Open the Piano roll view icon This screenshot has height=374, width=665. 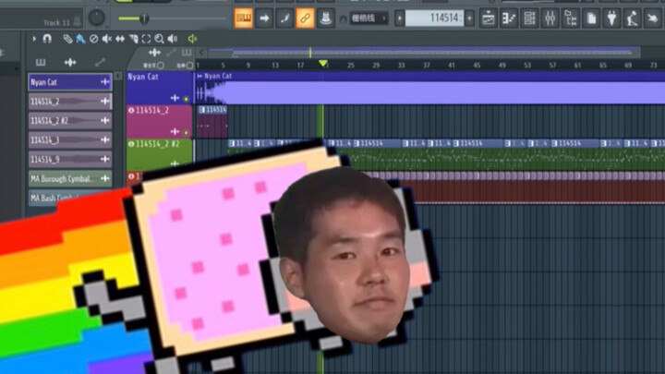pos(509,18)
